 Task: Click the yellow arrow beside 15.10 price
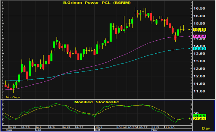pyautogui.click(x=190, y=30)
